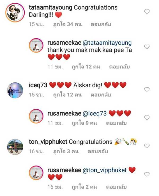
Task: View the 34 likes on tataamitayoung's comment
Action: (67, 24)
